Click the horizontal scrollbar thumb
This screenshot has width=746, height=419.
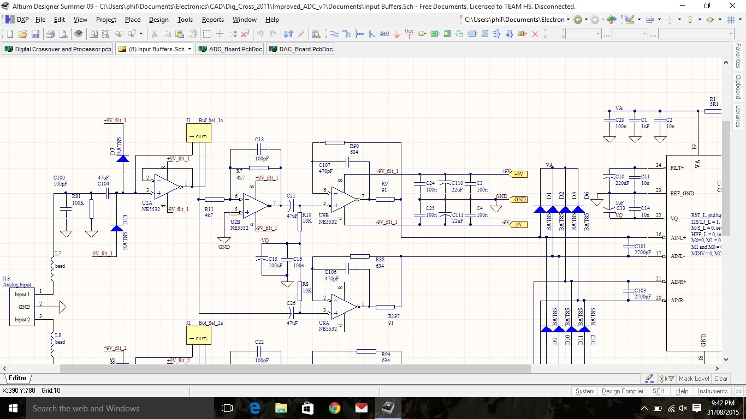pyautogui.click(x=295, y=369)
